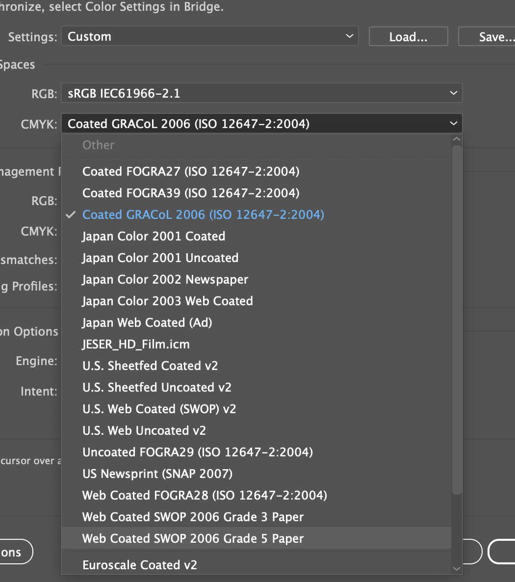Image resolution: width=515 pixels, height=582 pixels.
Task: Choose Japan Web Coated (Ad) profile
Action: [257, 322]
